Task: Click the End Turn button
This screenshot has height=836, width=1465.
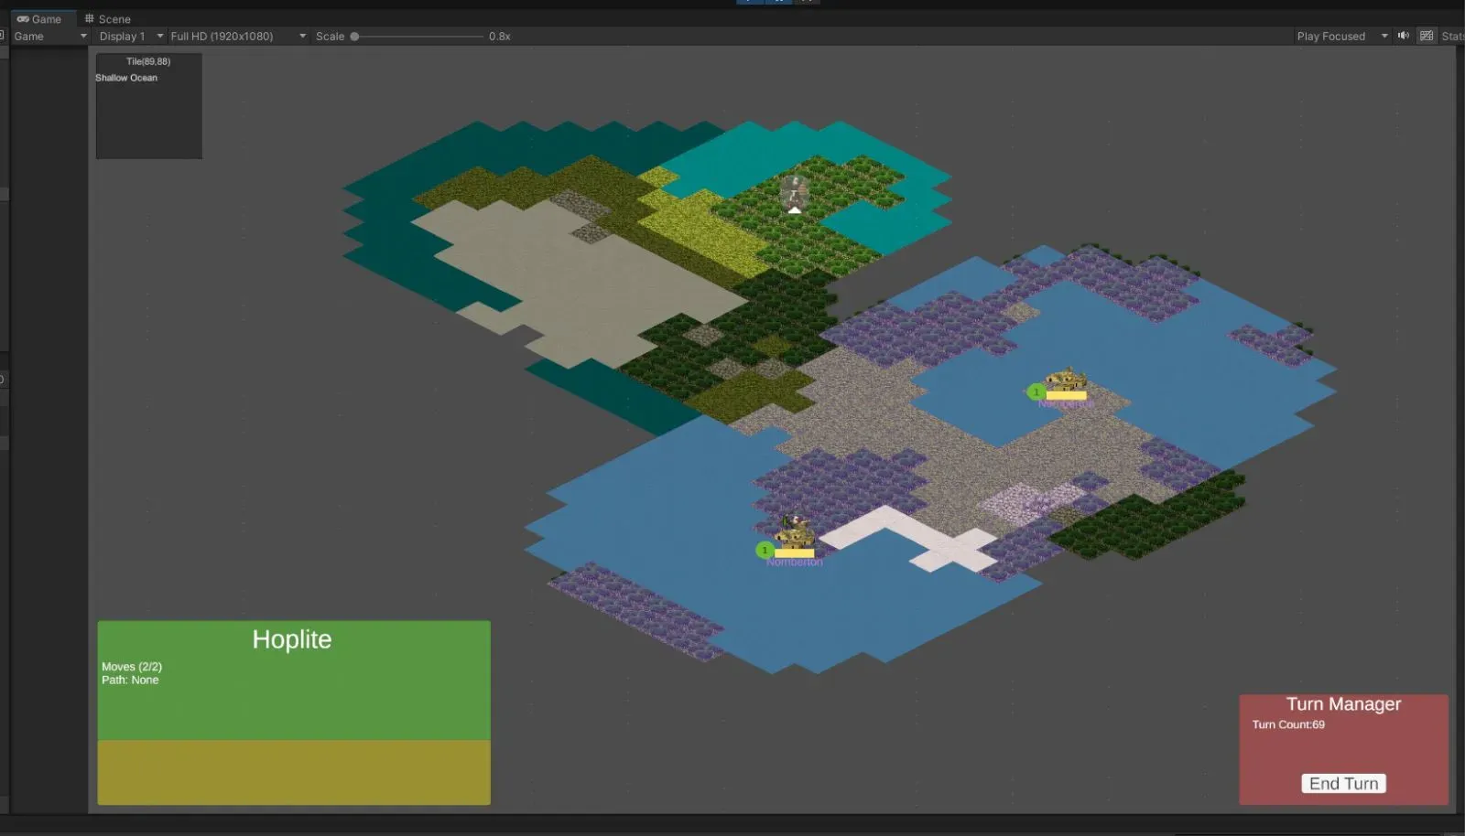Action: coord(1343,783)
